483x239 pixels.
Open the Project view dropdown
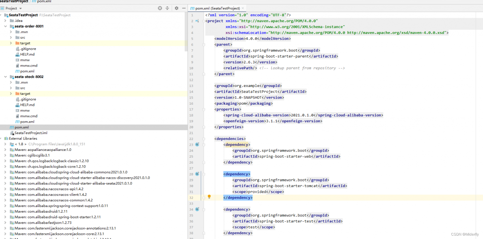pos(20,8)
